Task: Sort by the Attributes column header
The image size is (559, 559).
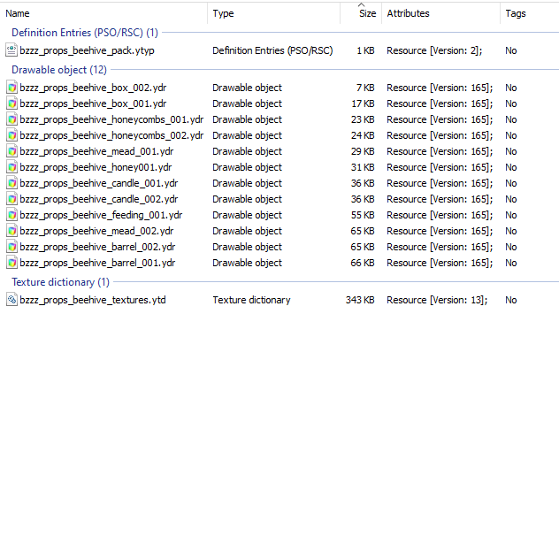Action: pos(409,13)
